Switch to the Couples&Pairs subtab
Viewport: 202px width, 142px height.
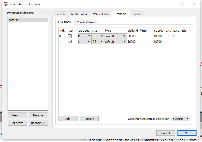(x=86, y=22)
